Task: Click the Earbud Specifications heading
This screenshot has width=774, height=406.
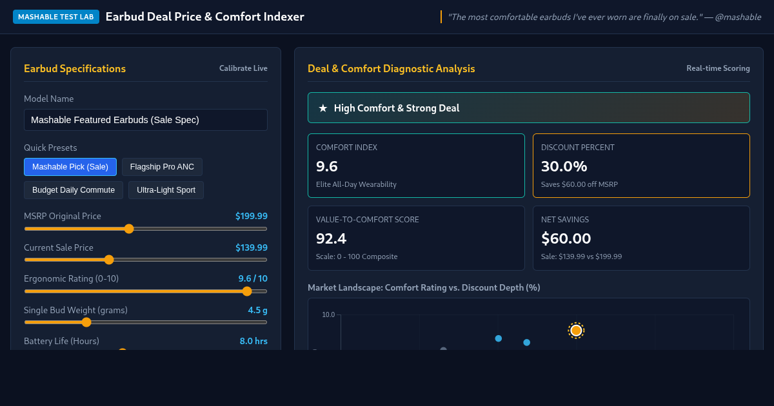Action: (75, 68)
